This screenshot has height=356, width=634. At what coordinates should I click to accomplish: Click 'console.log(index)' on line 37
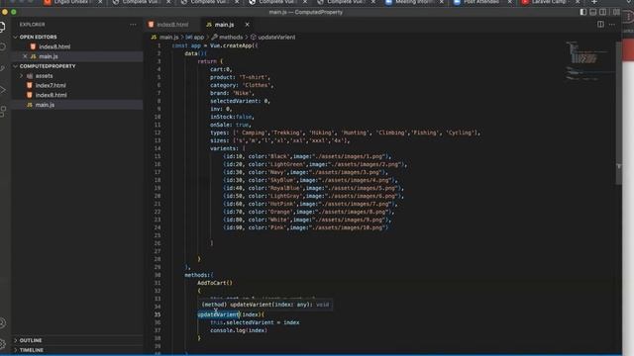[x=238, y=330]
